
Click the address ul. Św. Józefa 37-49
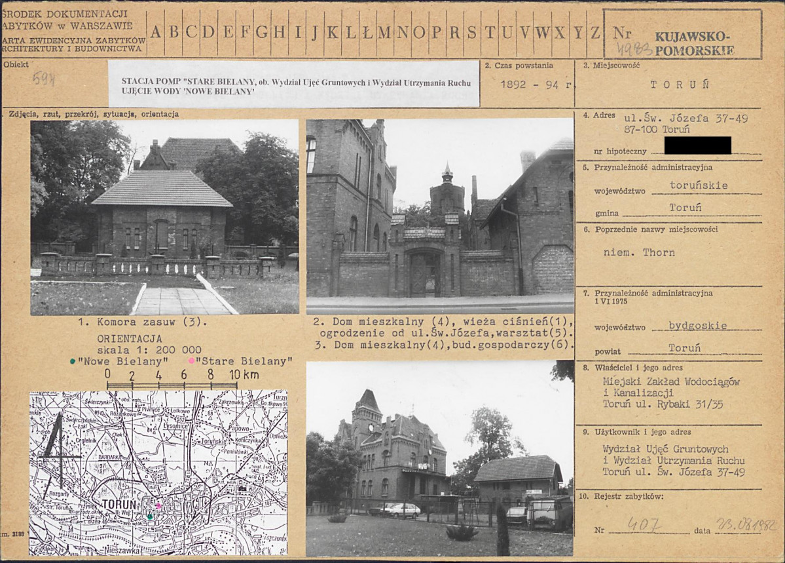pyautogui.click(x=686, y=119)
